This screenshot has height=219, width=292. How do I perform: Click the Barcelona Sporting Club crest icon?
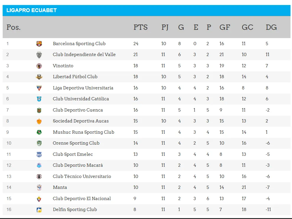(39, 44)
